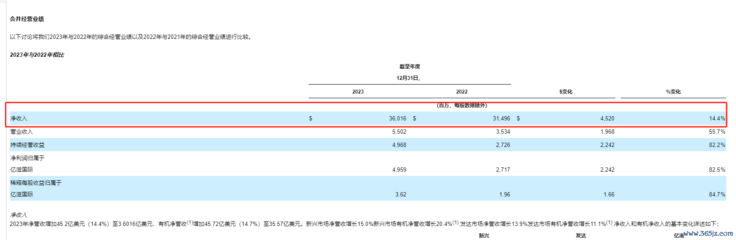Click the 2023 column header
736x240 pixels.
358,92
